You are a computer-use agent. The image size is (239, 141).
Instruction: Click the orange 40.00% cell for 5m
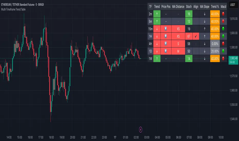pyautogui.click(x=215, y=21)
